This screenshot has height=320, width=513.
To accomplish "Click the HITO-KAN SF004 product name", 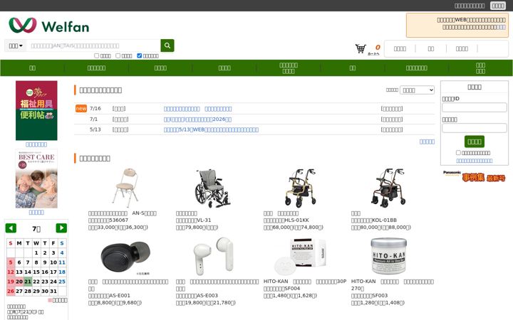I will tap(305, 281).
